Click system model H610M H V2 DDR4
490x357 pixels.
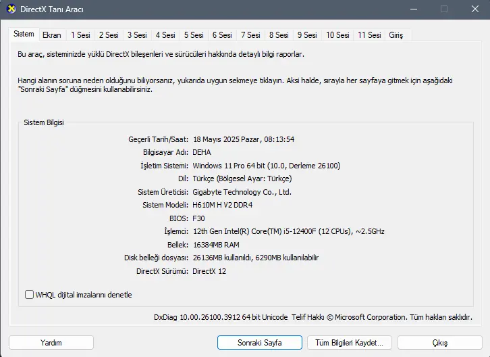tap(223, 205)
